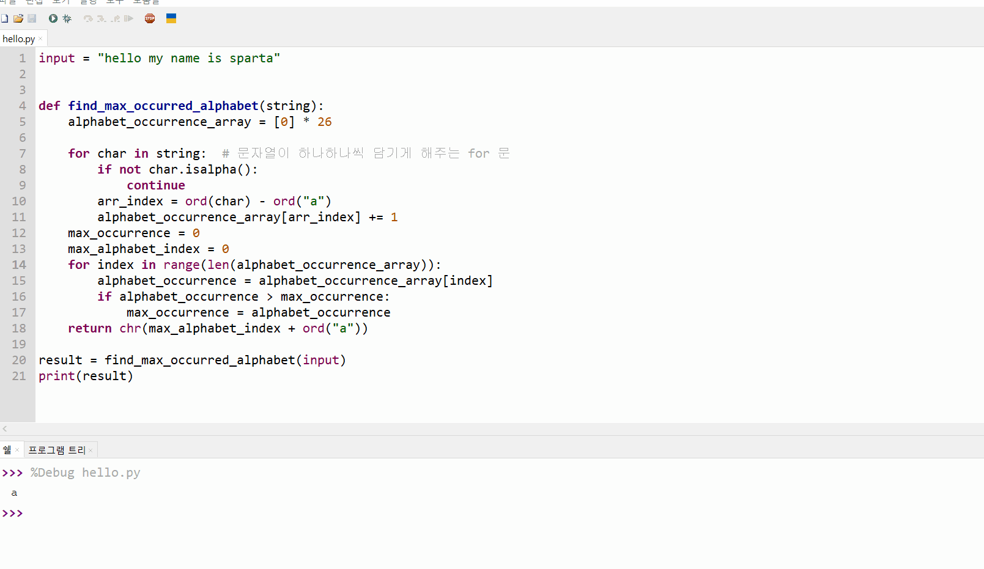Click the editor horizontal scrollbar left arrow
This screenshot has width=984, height=569.
5,429
